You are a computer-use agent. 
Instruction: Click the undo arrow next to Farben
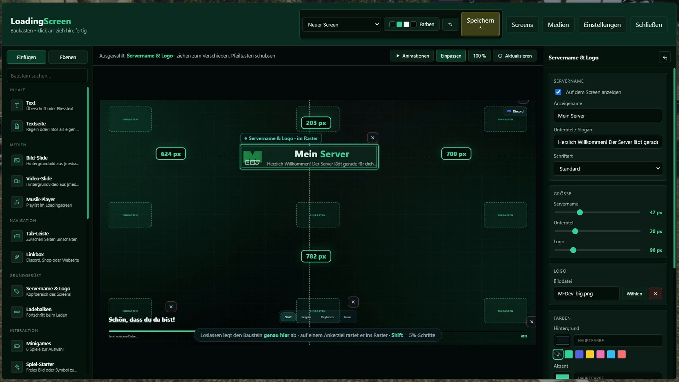pos(450,24)
